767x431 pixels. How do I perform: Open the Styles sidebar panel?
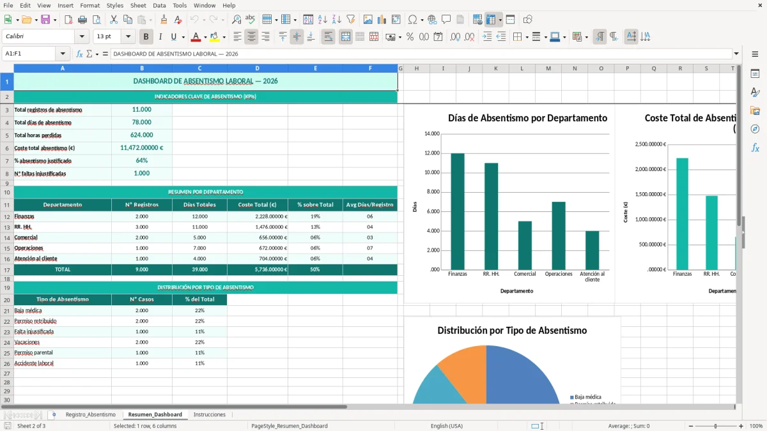[755, 92]
